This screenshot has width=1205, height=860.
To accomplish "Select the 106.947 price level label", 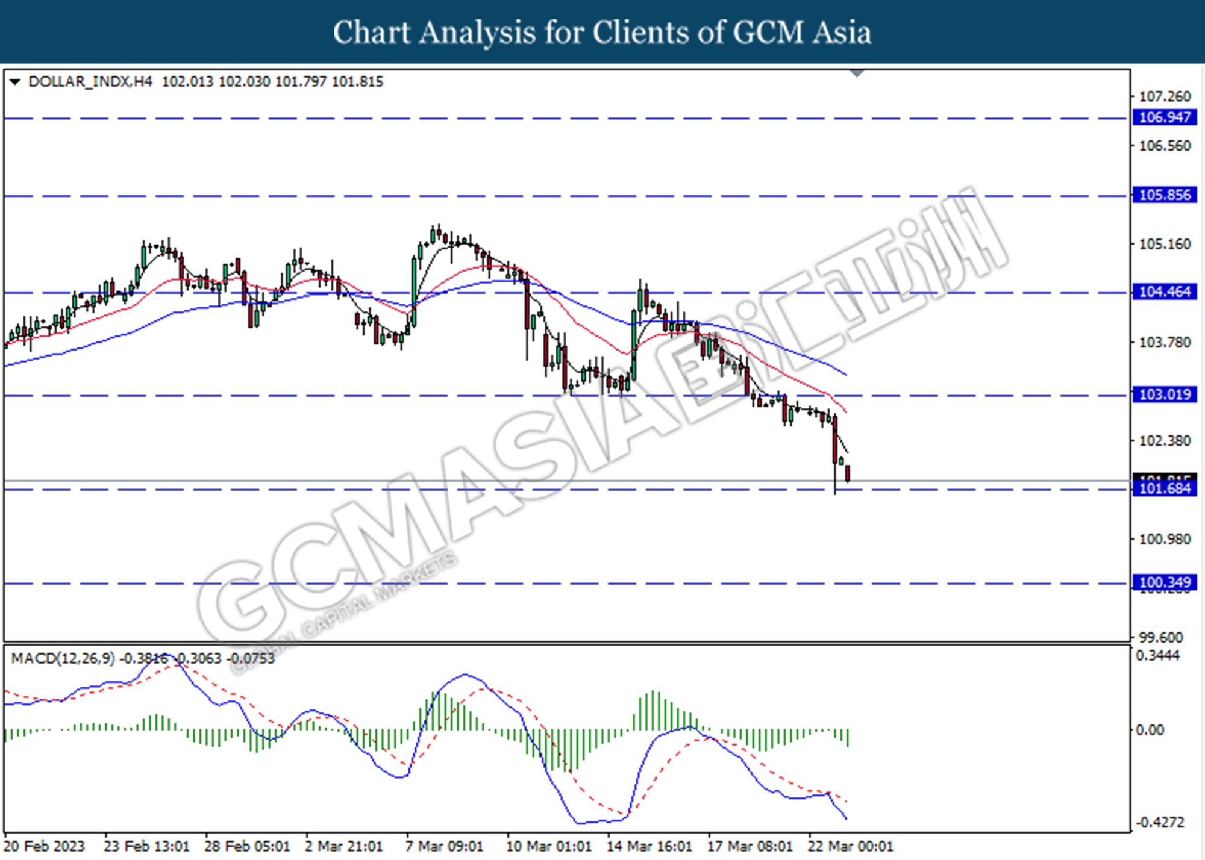I will (1164, 117).
